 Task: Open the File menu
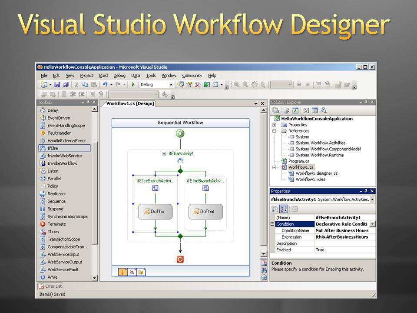(x=44, y=76)
